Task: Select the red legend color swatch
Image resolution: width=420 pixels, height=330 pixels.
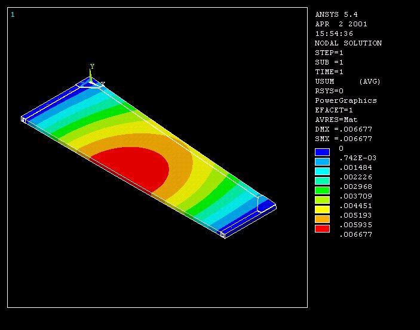Action: click(x=322, y=229)
